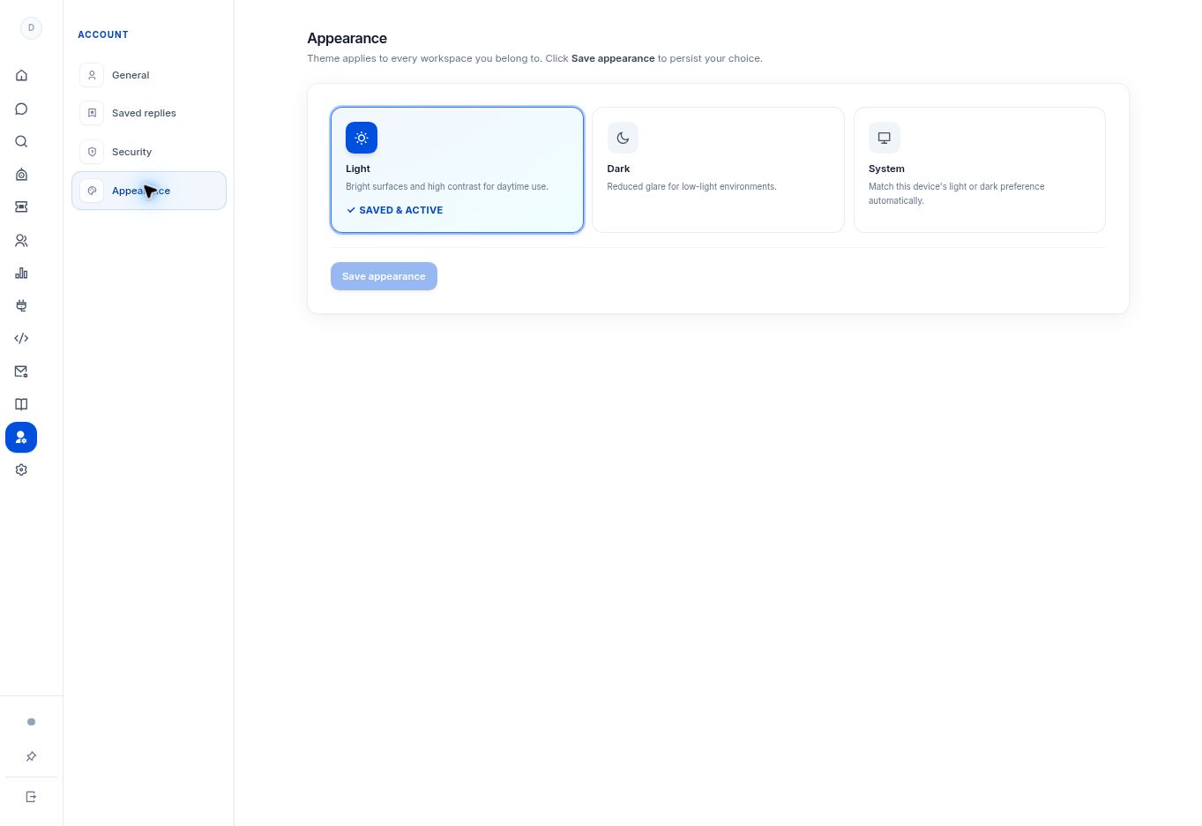Viewport: 1202px width, 826px height.
Task: Open the reports bar chart icon
Action: pyautogui.click(x=21, y=273)
